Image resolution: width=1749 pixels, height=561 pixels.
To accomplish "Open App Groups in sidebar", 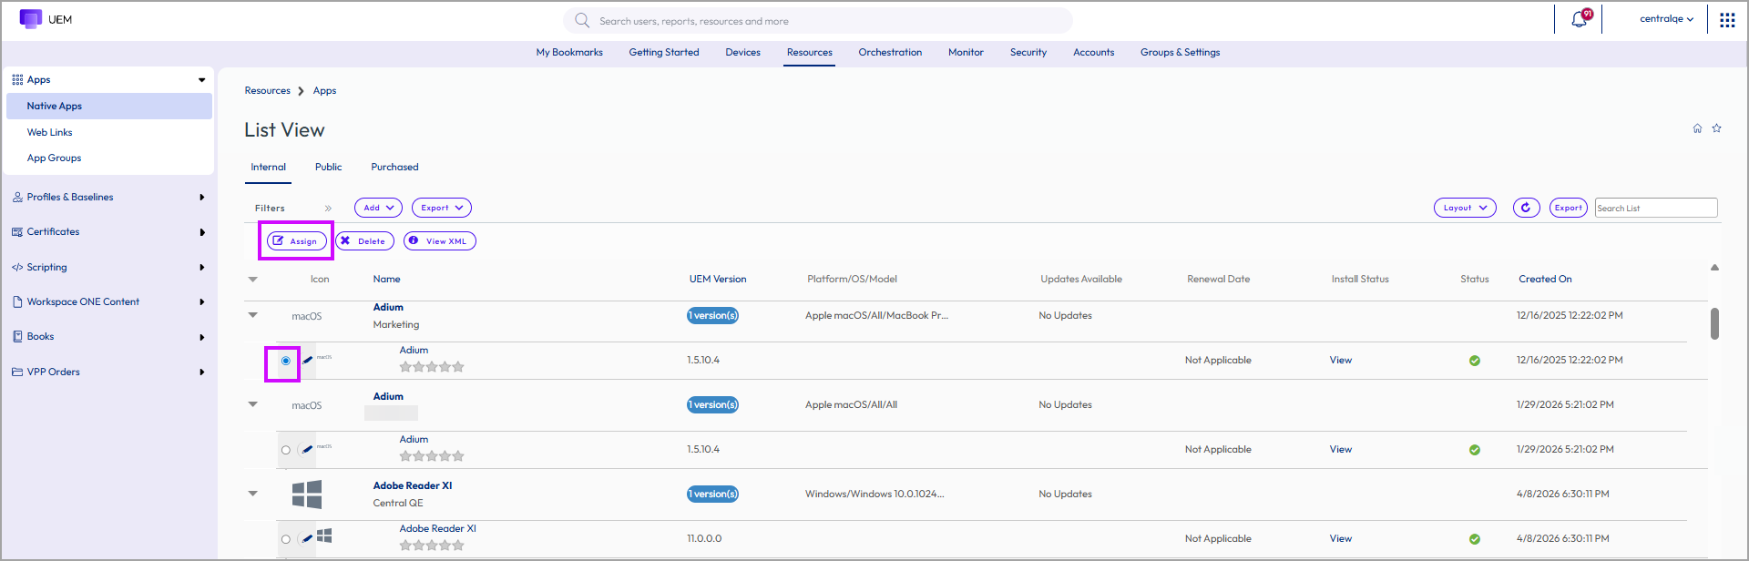I will (x=54, y=158).
